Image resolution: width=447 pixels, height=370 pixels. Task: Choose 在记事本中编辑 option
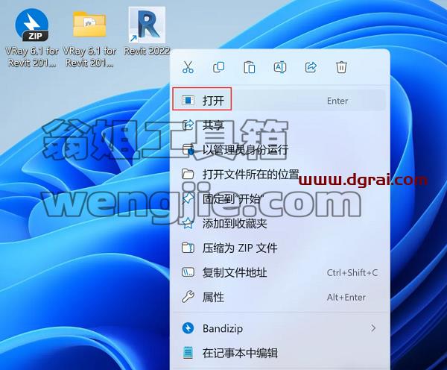click(279, 353)
